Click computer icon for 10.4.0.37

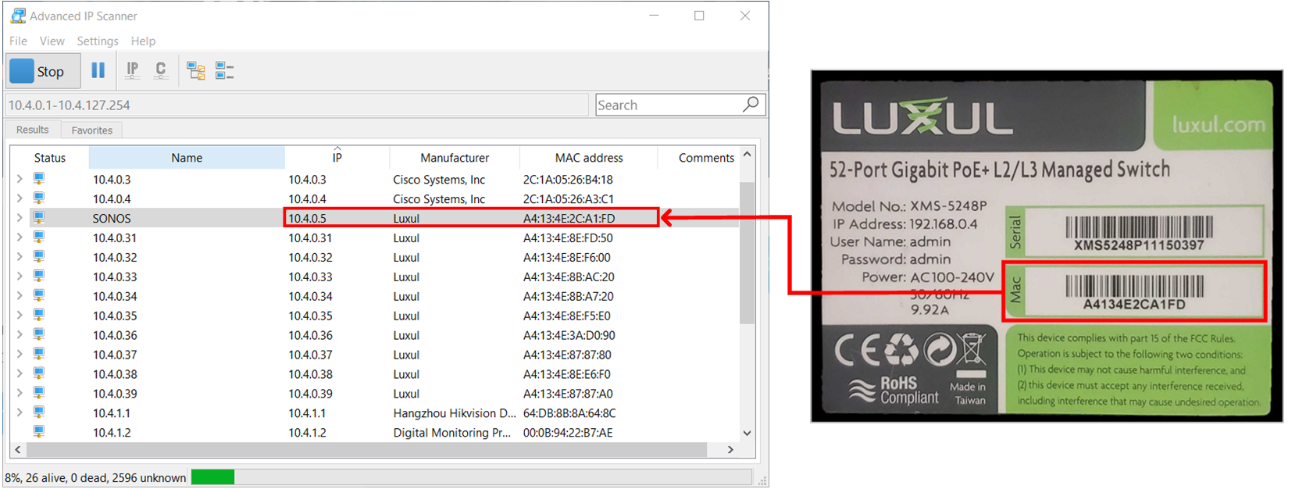[39, 354]
